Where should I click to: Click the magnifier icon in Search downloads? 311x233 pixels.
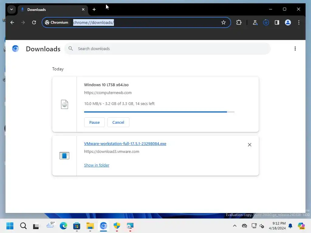(x=70, y=49)
